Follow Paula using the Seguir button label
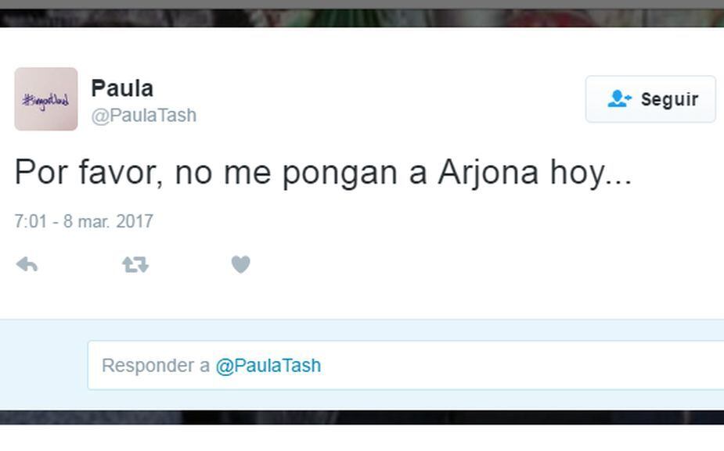Viewport: 724px width, 451px height. click(669, 99)
